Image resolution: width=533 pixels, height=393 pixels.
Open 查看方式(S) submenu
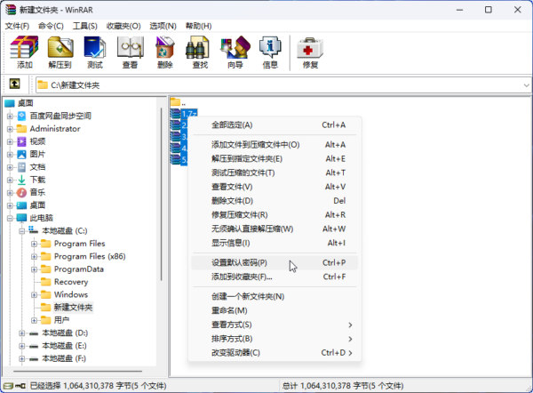pos(231,325)
